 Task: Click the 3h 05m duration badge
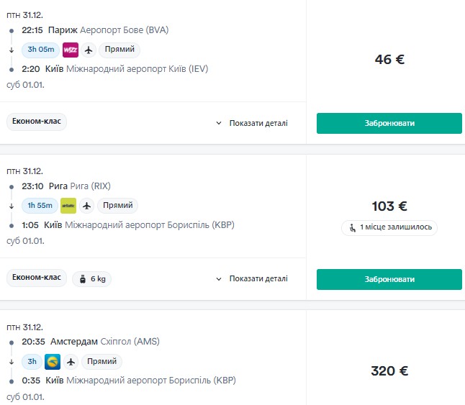tap(40, 50)
